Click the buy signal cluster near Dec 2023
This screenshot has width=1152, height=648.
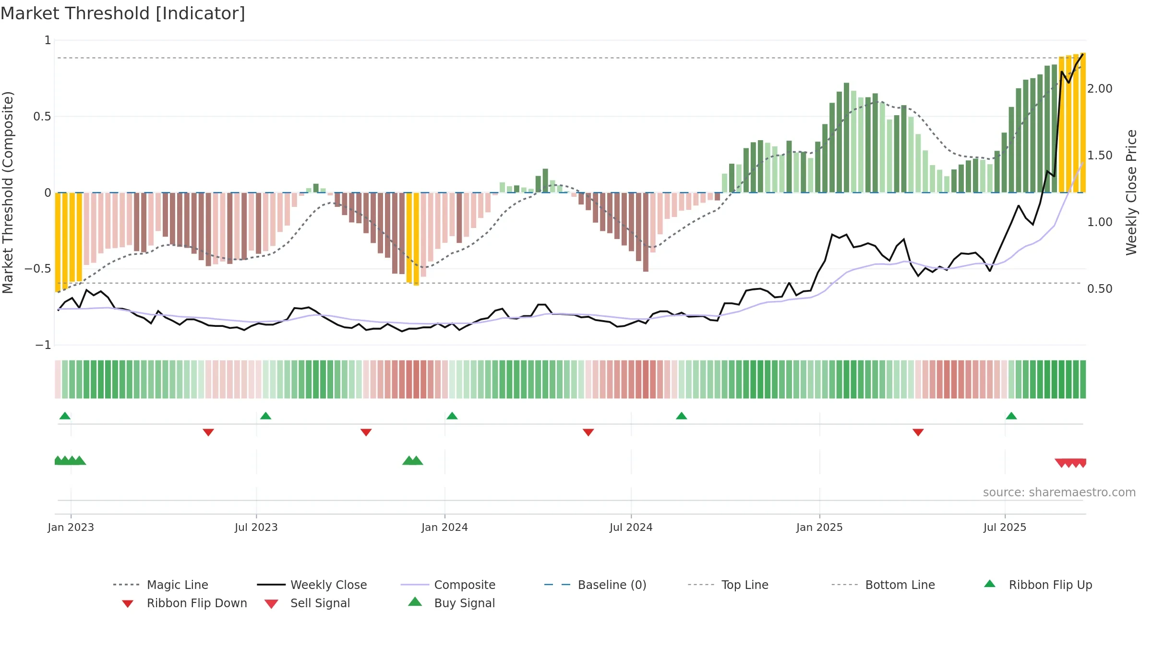coord(412,460)
